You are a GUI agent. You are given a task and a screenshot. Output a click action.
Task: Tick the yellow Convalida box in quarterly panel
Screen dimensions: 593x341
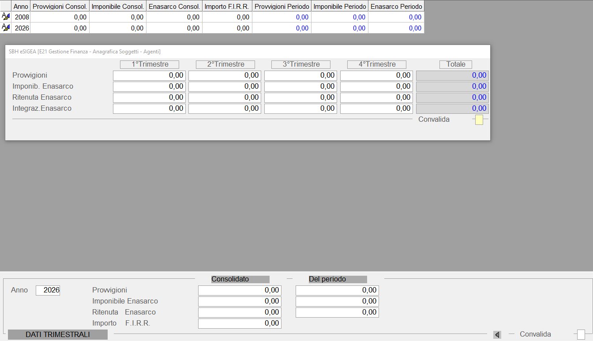pos(479,120)
